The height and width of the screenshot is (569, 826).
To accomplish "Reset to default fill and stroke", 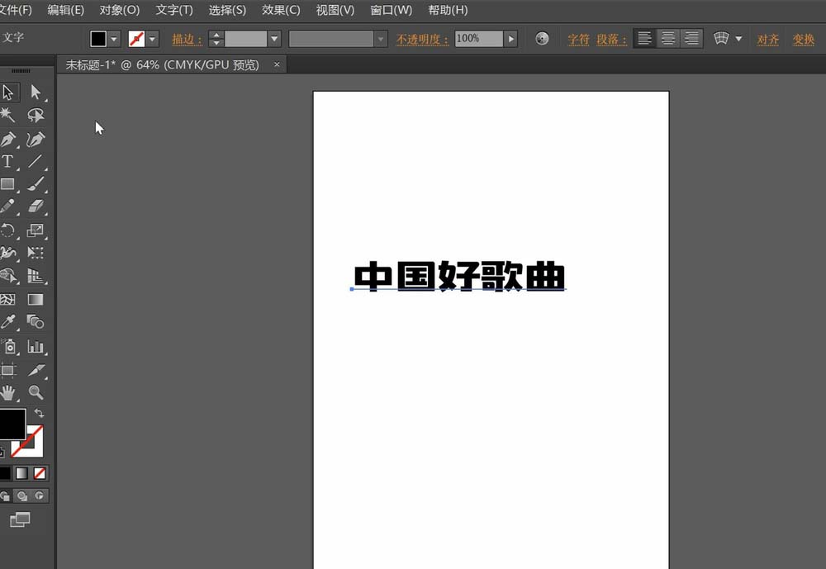I will [2, 452].
